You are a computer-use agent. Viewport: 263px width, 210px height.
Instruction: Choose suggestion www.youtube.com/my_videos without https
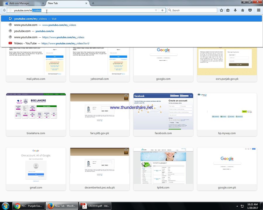click(131, 25)
